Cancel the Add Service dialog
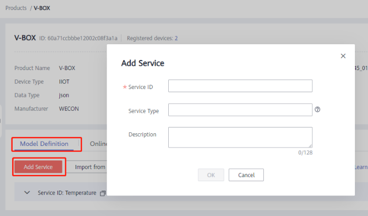The image size is (368, 216). (246, 175)
